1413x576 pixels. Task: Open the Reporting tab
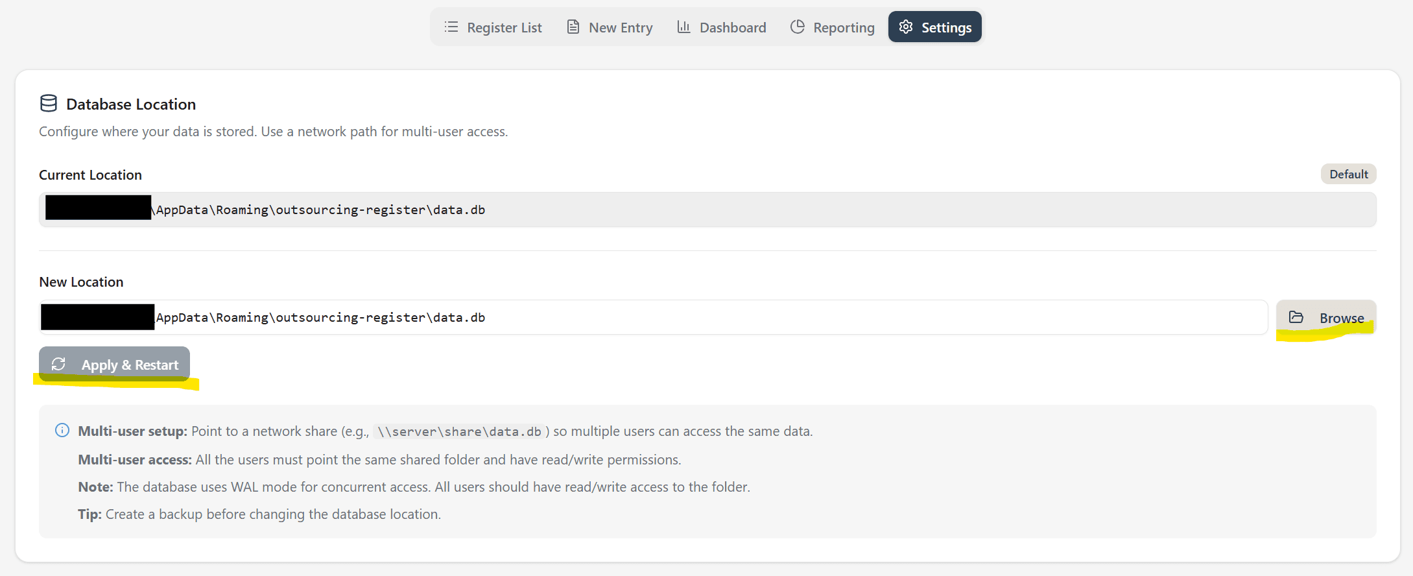coord(833,27)
